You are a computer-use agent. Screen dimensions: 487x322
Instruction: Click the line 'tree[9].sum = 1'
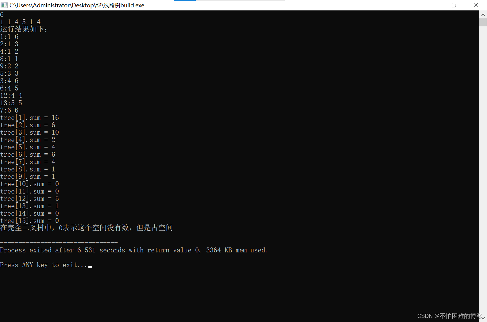coord(28,176)
